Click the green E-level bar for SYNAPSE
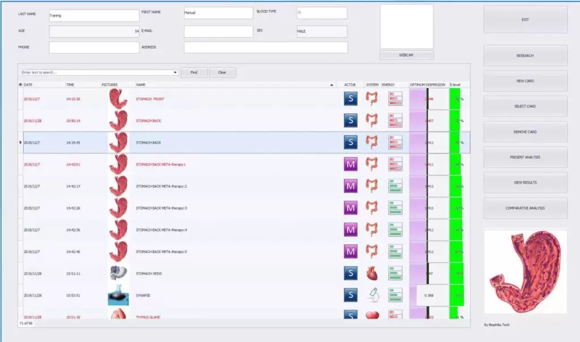580x342 pixels. 456,295
